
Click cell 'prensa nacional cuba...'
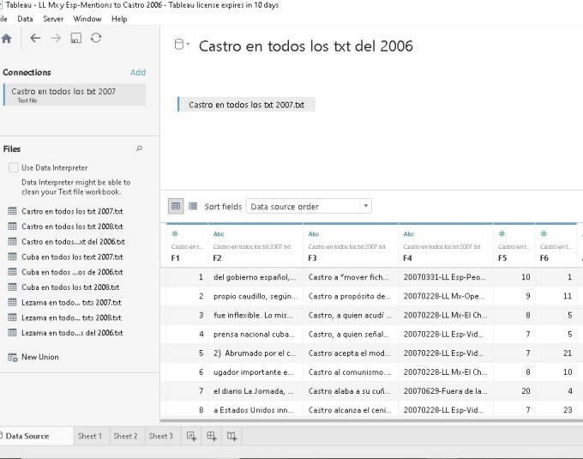[255, 334]
